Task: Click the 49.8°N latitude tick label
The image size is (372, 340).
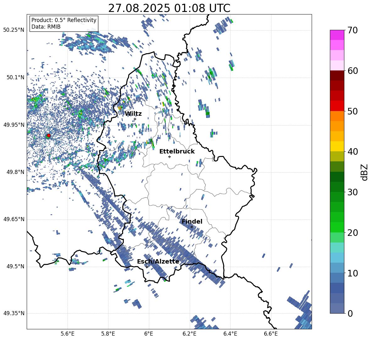Action: 16,172
